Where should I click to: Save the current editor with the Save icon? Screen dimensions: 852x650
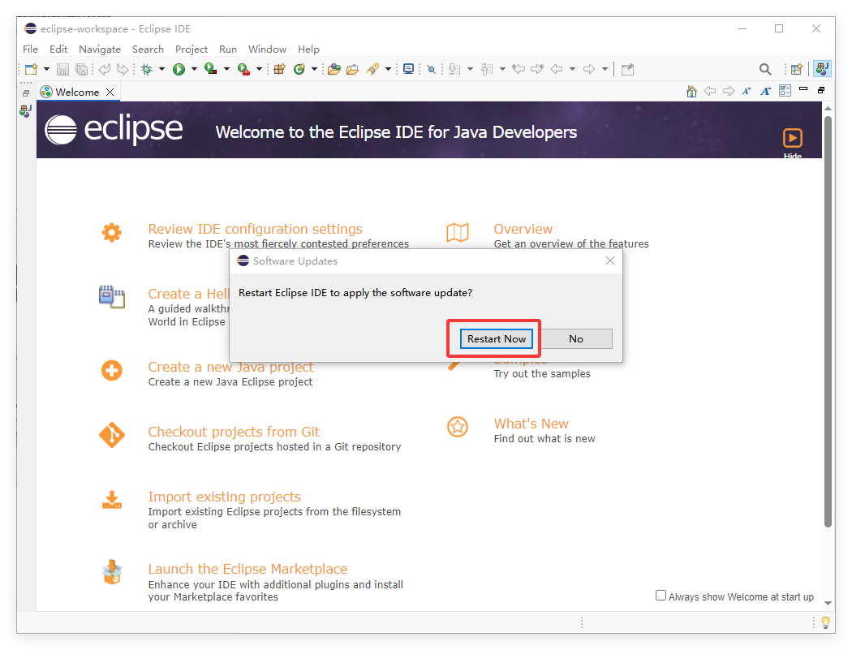click(62, 69)
